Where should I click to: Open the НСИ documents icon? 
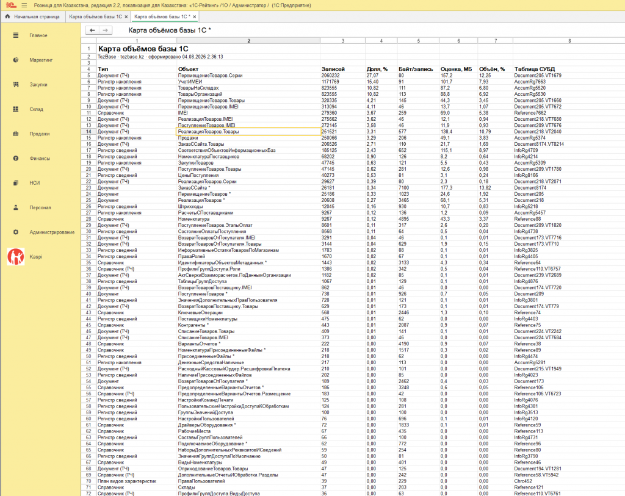(x=15, y=183)
